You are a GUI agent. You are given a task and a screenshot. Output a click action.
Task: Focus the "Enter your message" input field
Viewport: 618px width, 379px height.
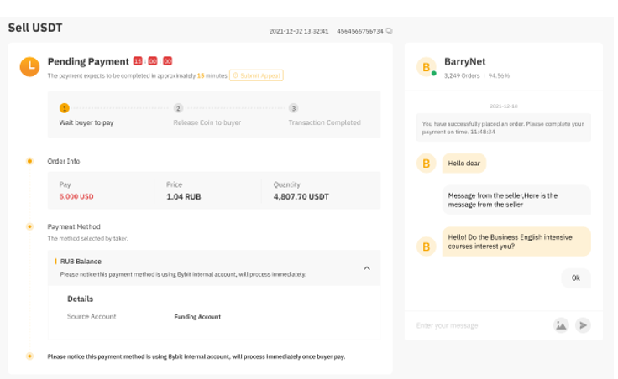coord(479,325)
